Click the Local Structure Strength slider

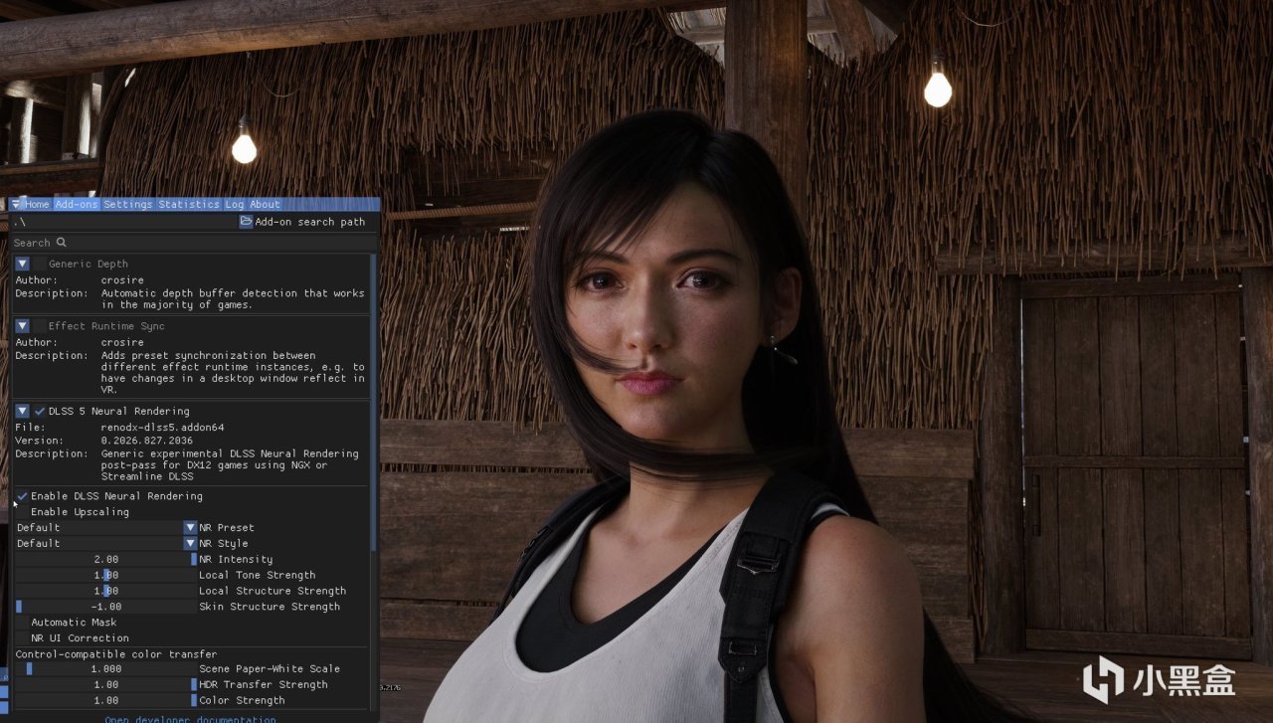[x=105, y=591]
